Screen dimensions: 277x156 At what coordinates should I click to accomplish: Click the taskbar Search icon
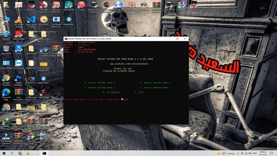[x=12, y=153]
